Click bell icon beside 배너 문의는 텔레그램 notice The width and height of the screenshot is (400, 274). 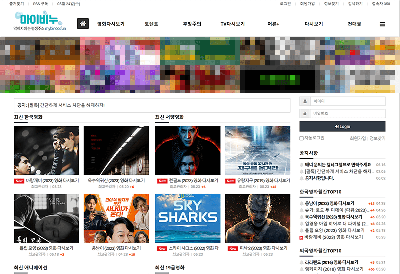point(302,165)
